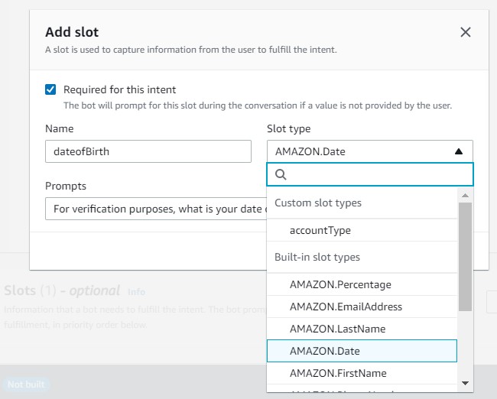
Task: Click the Name field containing dateofBirth
Action: point(148,151)
